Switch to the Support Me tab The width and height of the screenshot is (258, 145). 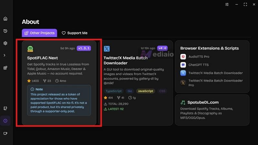pyautogui.click(x=74, y=33)
